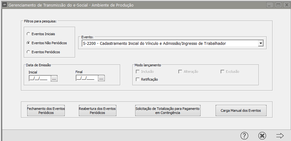This screenshot has height=141, width=291.
Task: Click Reabertura dos Eventos Periódicos button
Action: pyautogui.click(x=97, y=110)
